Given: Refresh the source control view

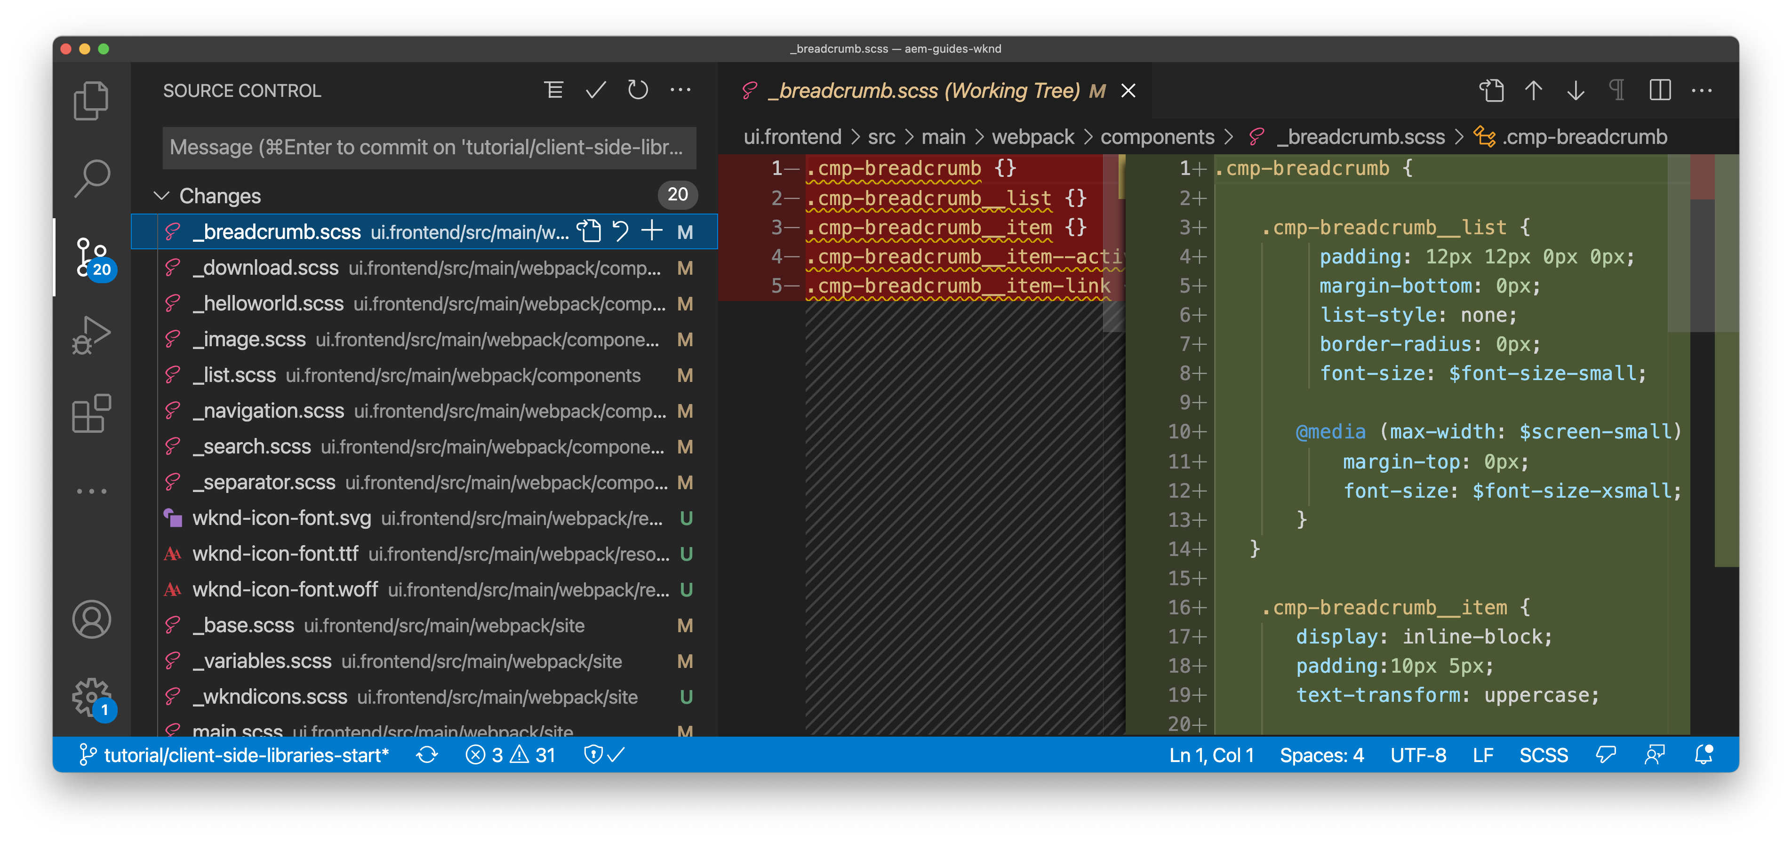Looking at the screenshot, I should click(x=638, y=90).
